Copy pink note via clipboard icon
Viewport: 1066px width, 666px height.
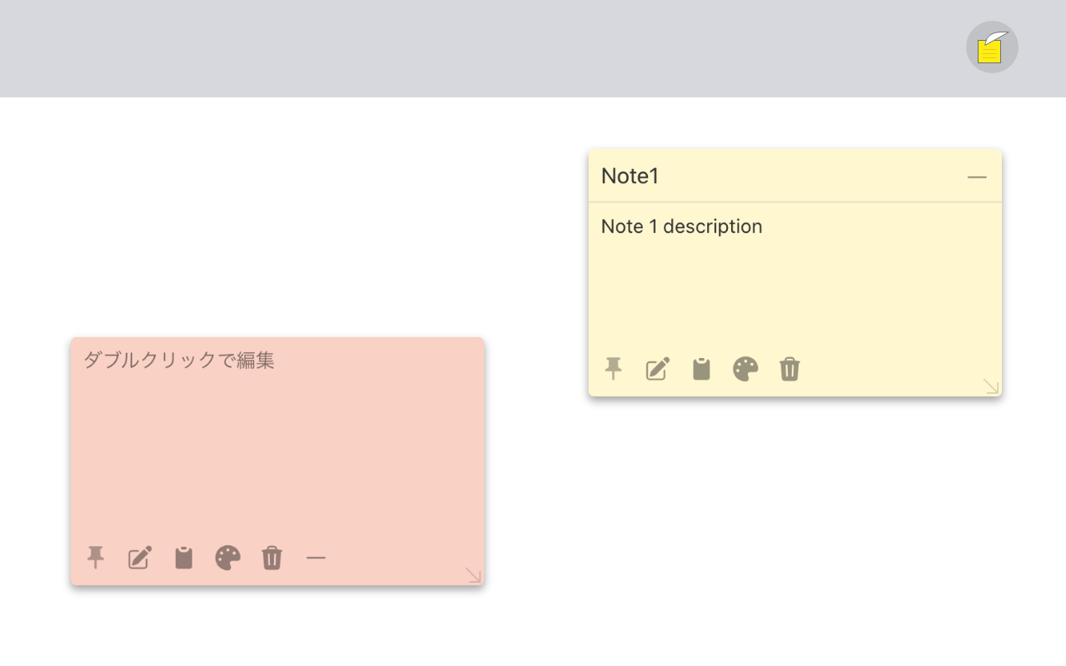(184, 558)
